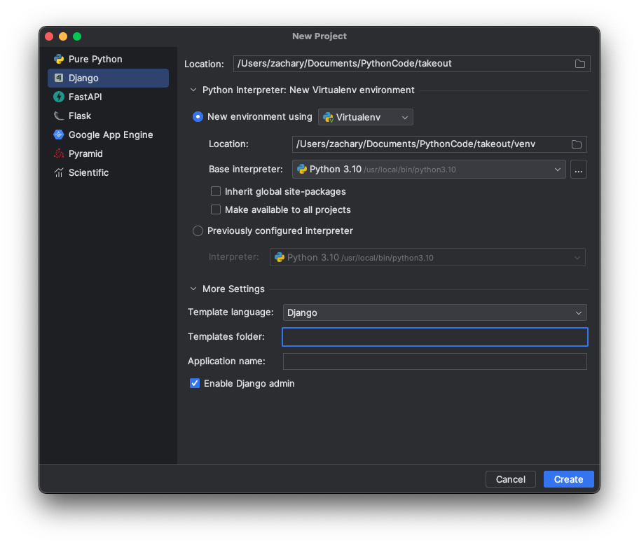Uncheck Enable Django admin
639x545 pixels.
(195, 383)
